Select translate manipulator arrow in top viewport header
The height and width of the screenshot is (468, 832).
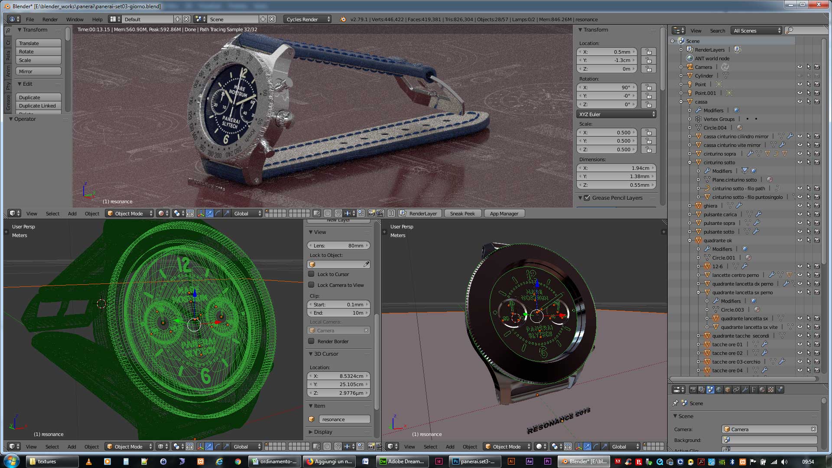click(209, 214)
